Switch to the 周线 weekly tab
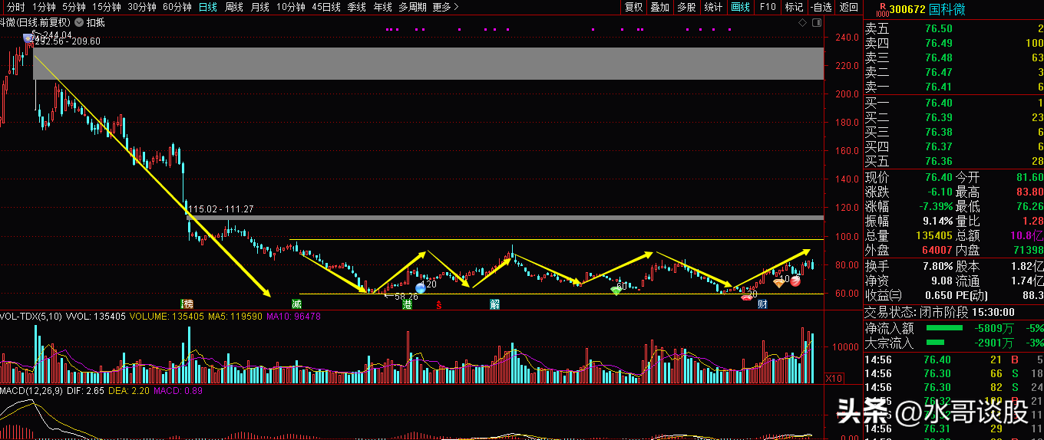 pos(233,8)
